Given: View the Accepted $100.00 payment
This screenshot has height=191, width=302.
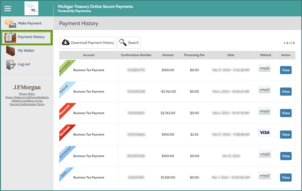Looking at the screenshot, I should [286, 70].
